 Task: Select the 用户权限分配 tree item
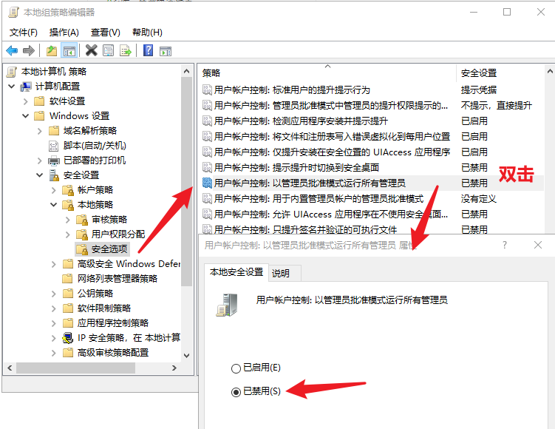tap(118, 234)
